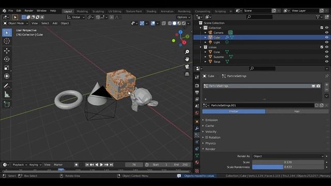Select the Add Cube tool

coord(7,104)
